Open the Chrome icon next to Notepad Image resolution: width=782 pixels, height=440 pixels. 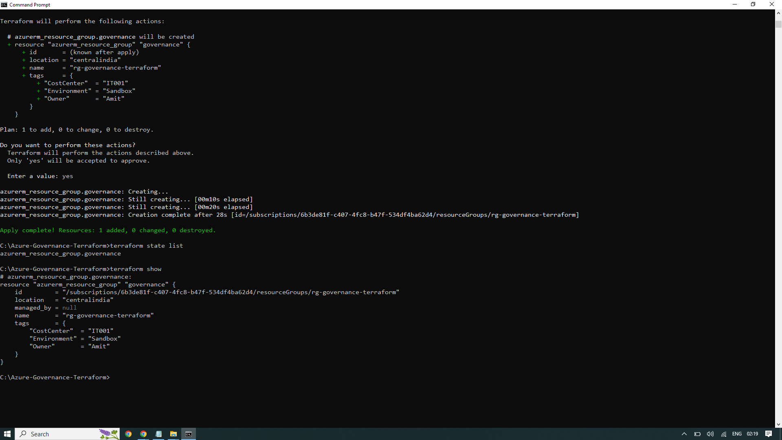[143, 434]
